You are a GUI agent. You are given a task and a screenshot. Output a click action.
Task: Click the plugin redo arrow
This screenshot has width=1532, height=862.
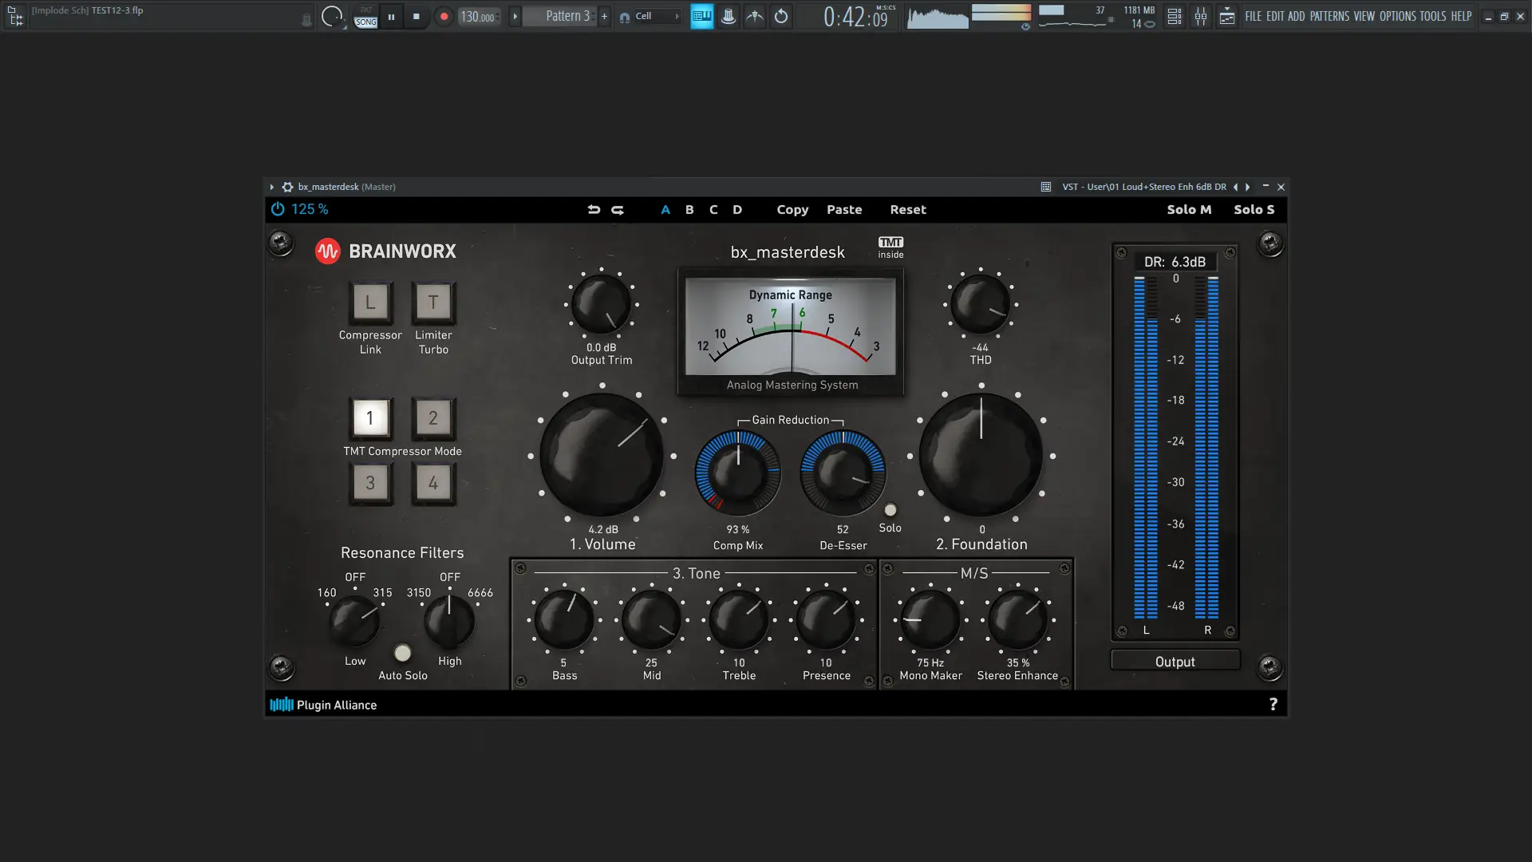click(x=618, y=210)
